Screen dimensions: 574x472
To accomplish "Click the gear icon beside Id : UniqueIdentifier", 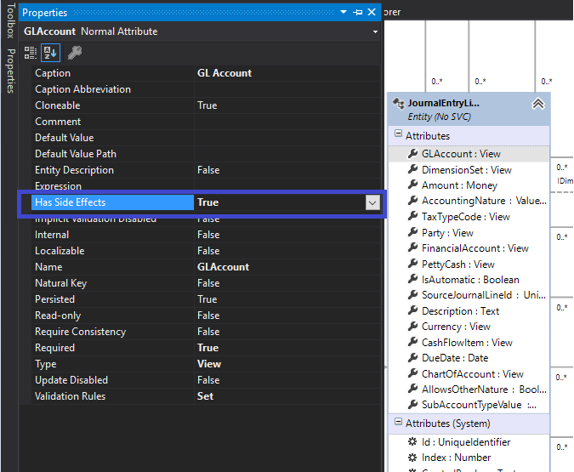I will coord(412,442).
